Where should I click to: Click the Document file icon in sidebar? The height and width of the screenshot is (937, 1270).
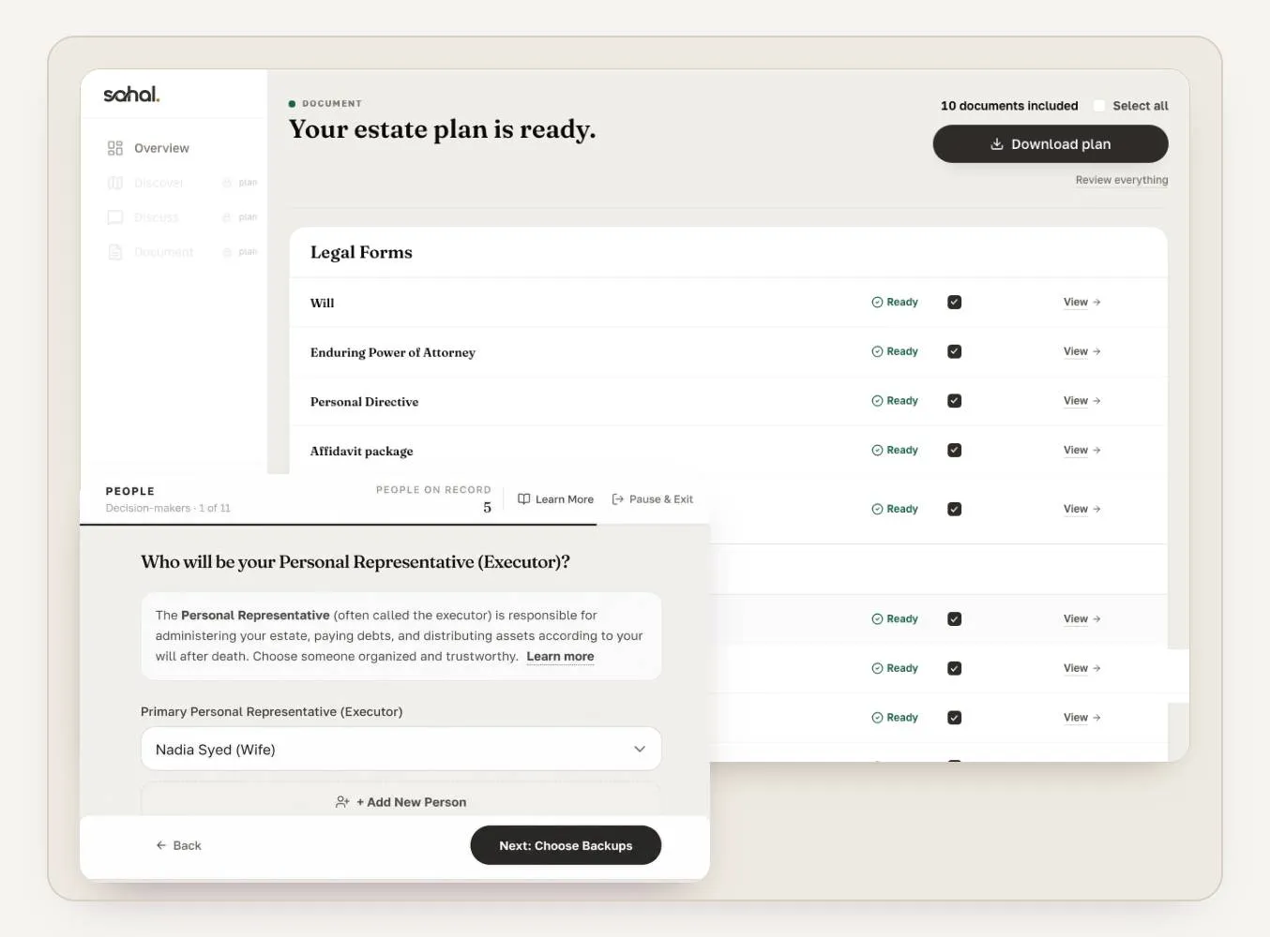click(x=115, y=252)
